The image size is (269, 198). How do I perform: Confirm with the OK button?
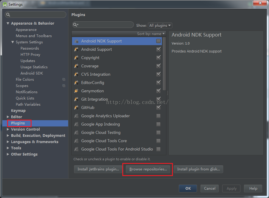click(x=188, y=189)
